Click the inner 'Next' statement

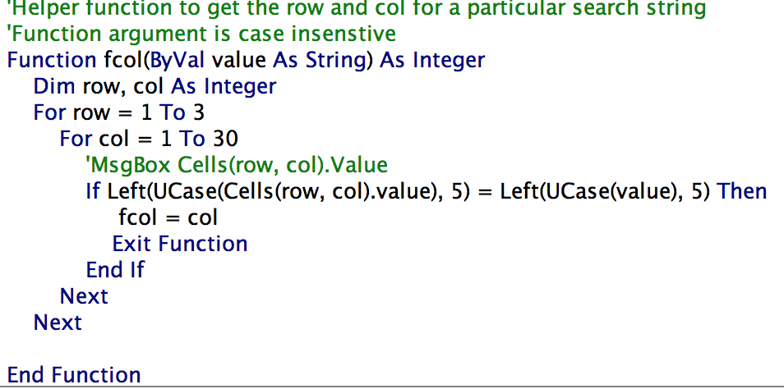(x=84, y=296)
